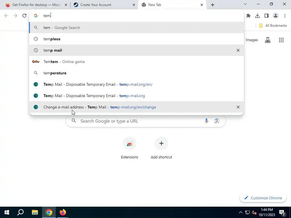This screenshot has height=218, width=291.
Task: Choose 'tem - Google Search' suggestion
Action: [x=136, y=28]
